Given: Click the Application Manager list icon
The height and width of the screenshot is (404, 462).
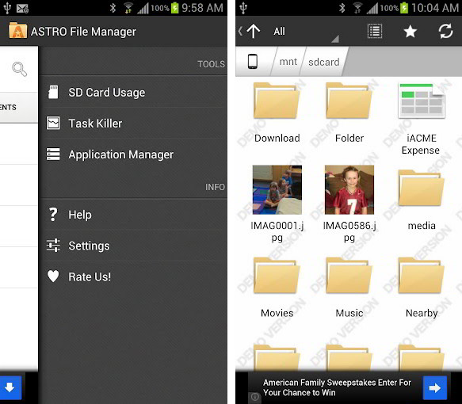Looking at the screenshot, I should 53,154.
